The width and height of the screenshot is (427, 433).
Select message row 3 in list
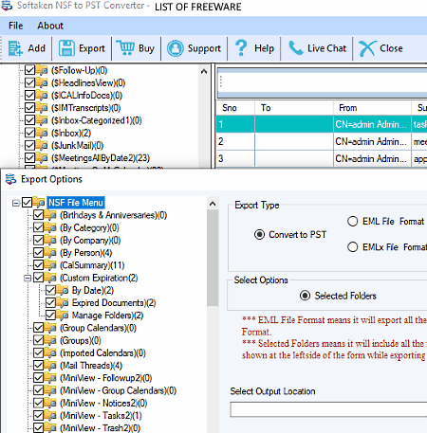tap(322, 158)
